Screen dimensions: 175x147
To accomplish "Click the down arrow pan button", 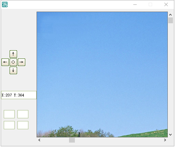I will point(13,70).
